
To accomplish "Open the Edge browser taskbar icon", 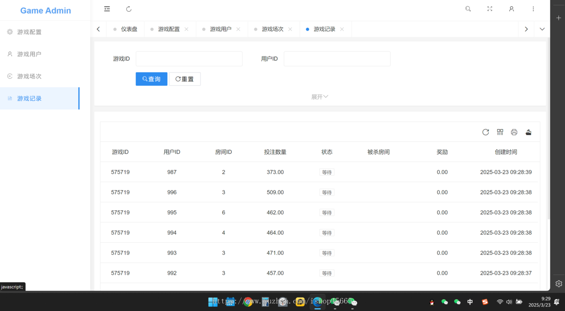I will pyautogui.click(x=317, y=302).
